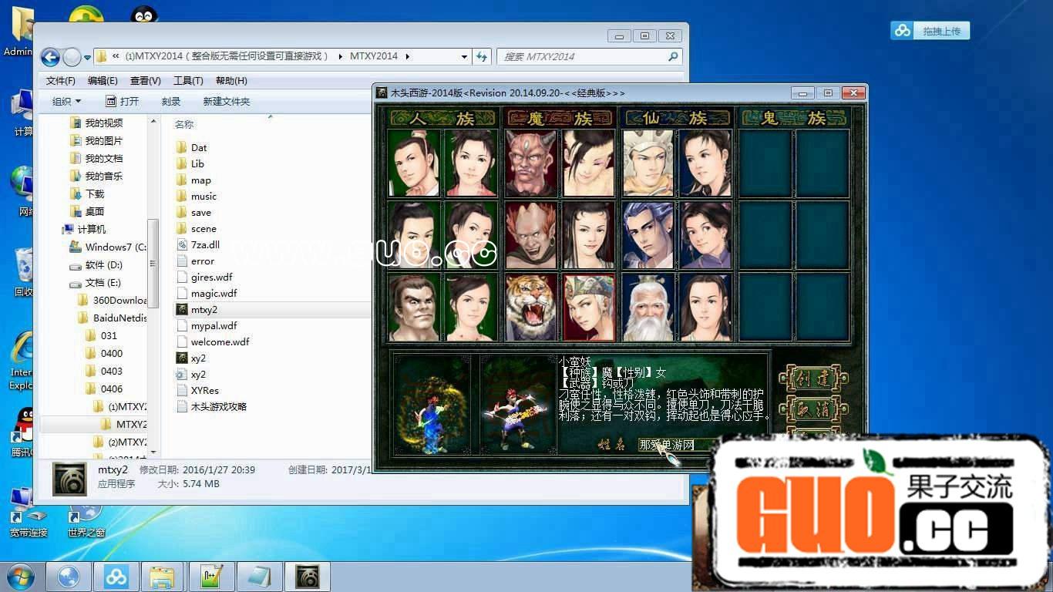Select first human female character portrait

tap(471, 163)
